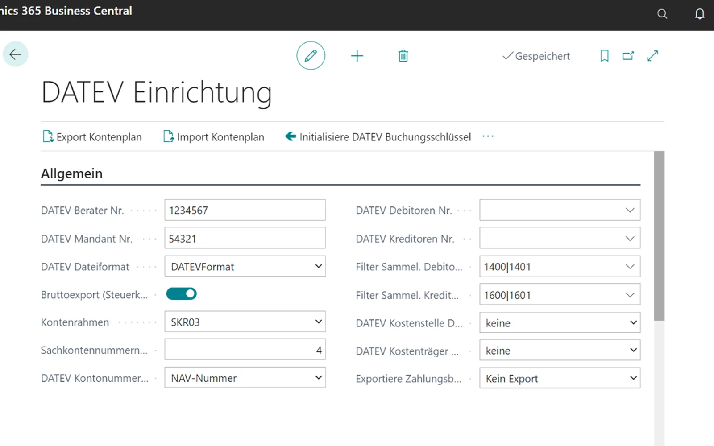
Task: Choose Import Kontenplan action
Action: 214,137
